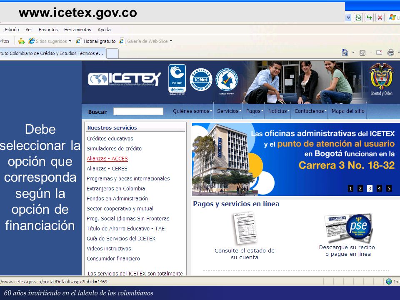Image resolution: width=400 pixels, height=300 pixels.
Task: Click the Windows Live toolbar icon
Action: coord(392,17)
